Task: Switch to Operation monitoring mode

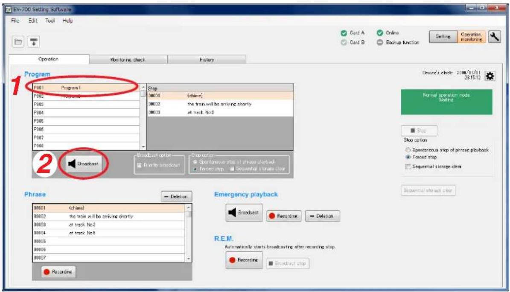Action: point(471,36)
